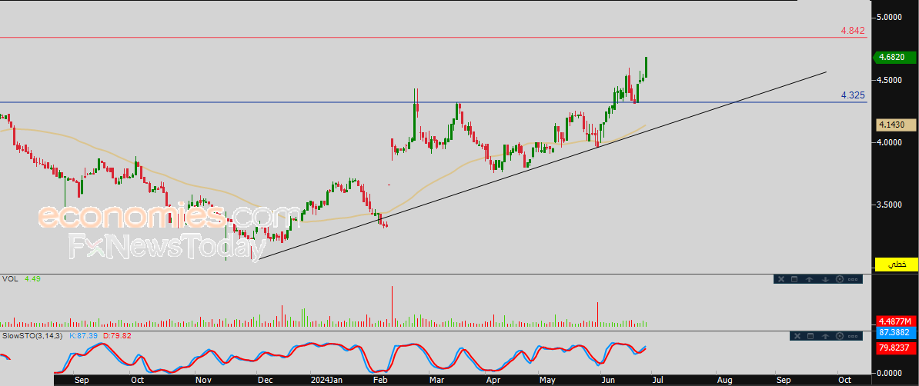
Task: Click the 3.5000 price axis label
Action: 891,205
